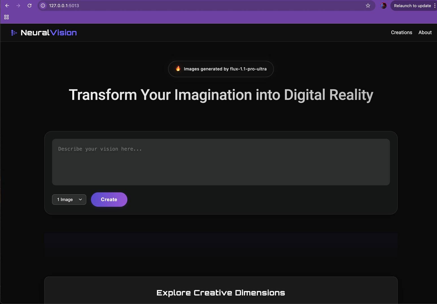Click the Transform Your Imagination headline
The height and width of the screenshot is (304, 437).
221,95
